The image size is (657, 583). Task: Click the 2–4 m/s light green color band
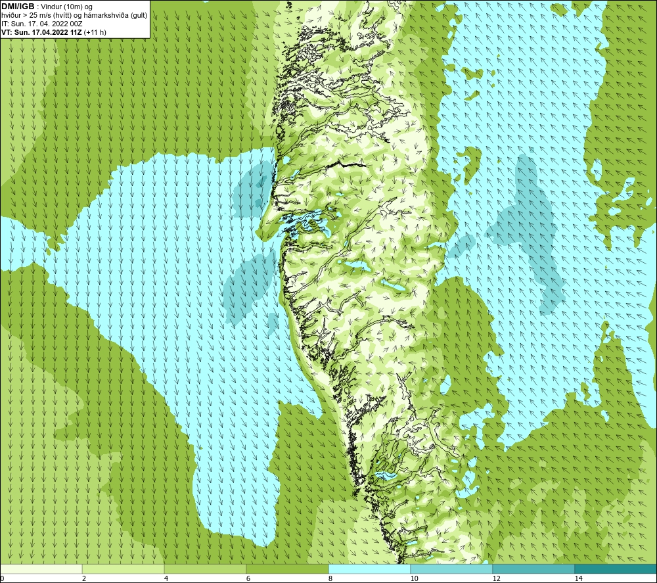(x=123, y=569)
